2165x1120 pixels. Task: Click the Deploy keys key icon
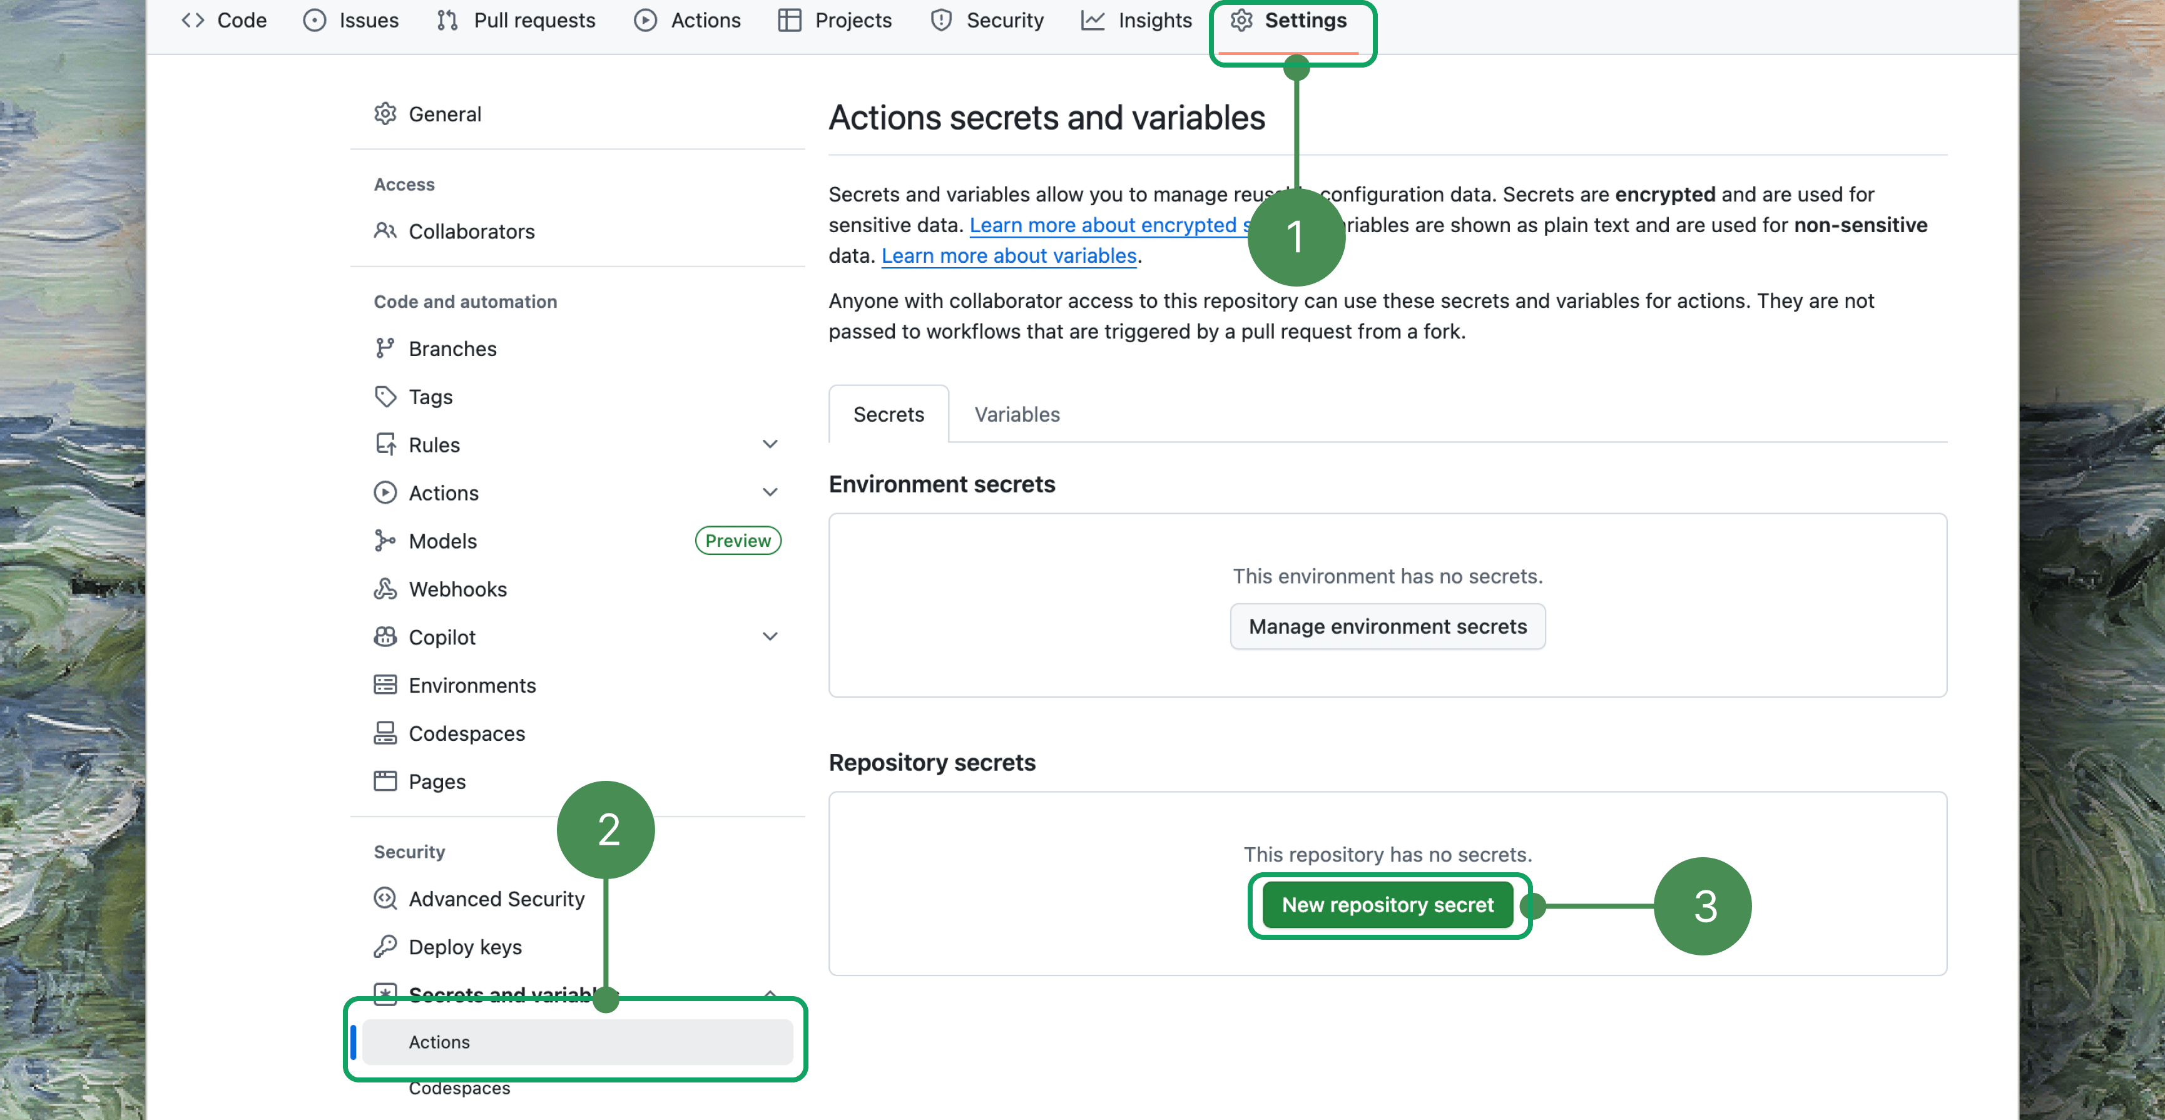pyautogui.click(x=385, y=947)
